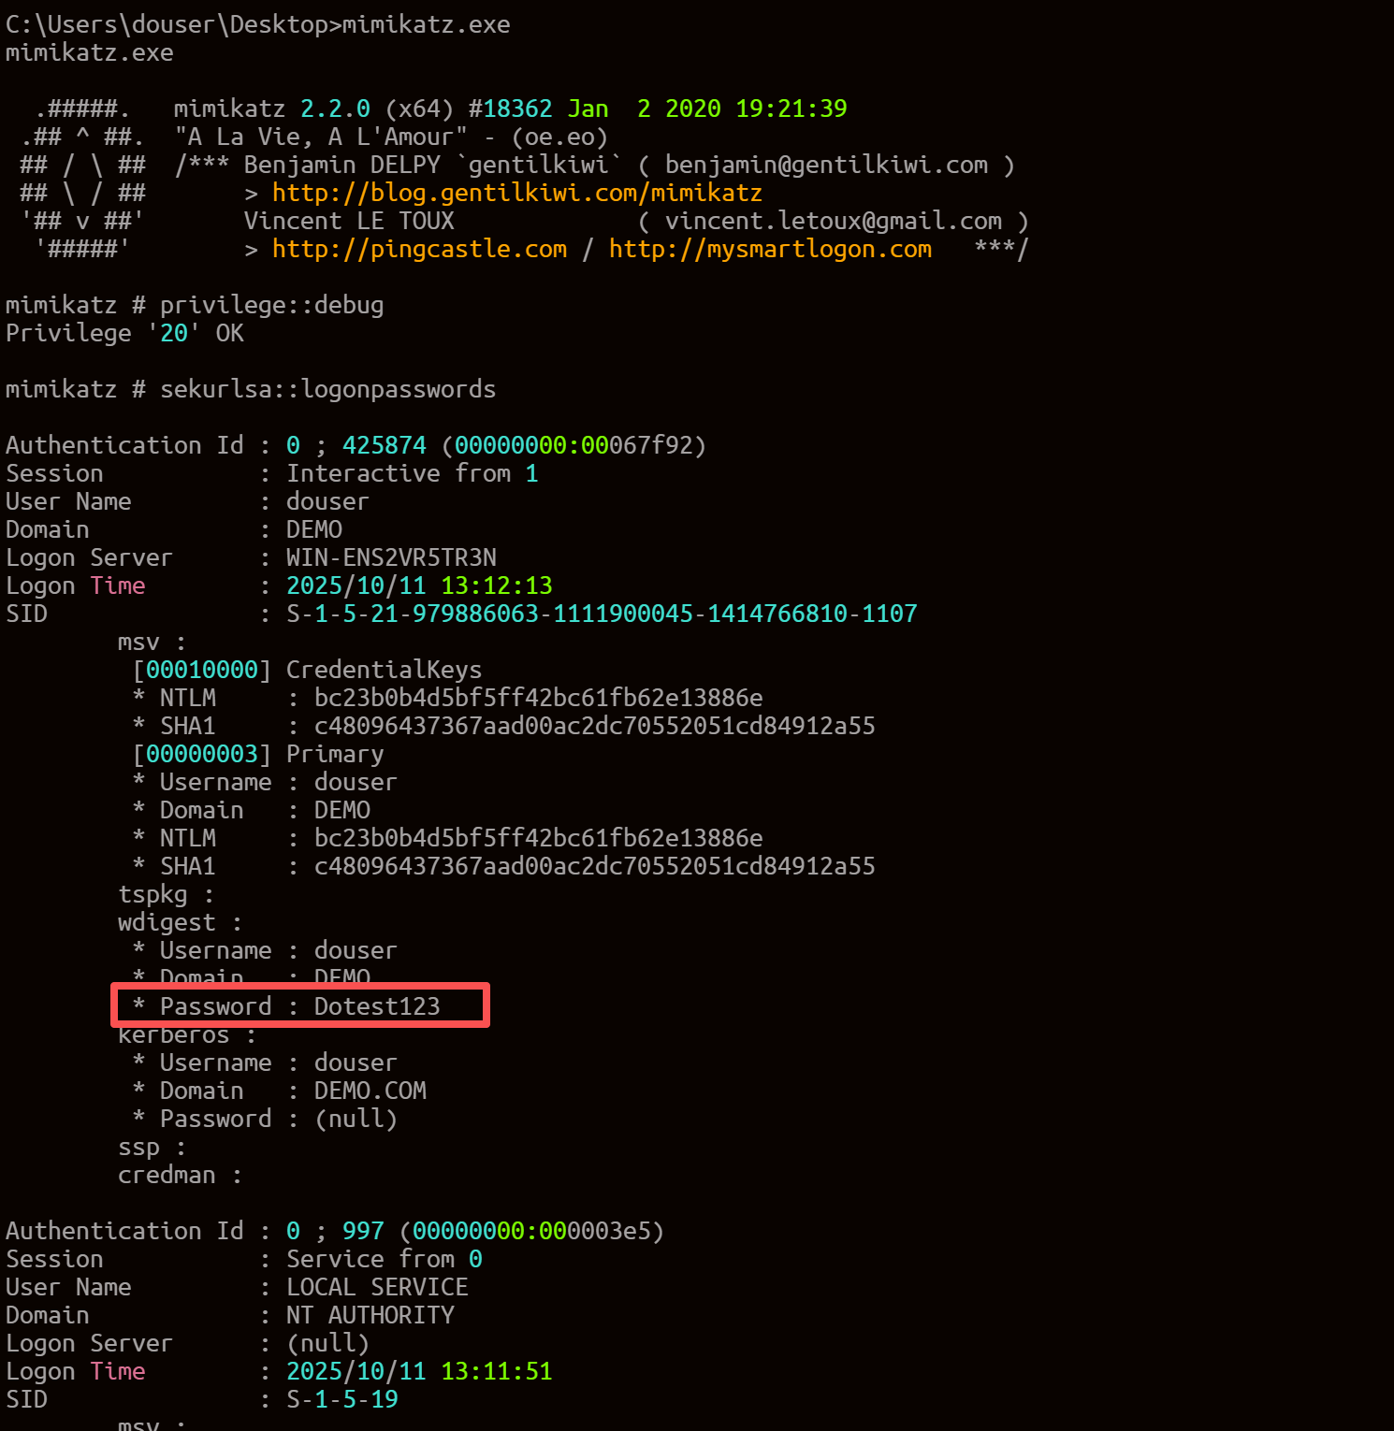Open the pingcastle.com URL
Viewport: 1394px width, 1431px height.
coord(419,250)
